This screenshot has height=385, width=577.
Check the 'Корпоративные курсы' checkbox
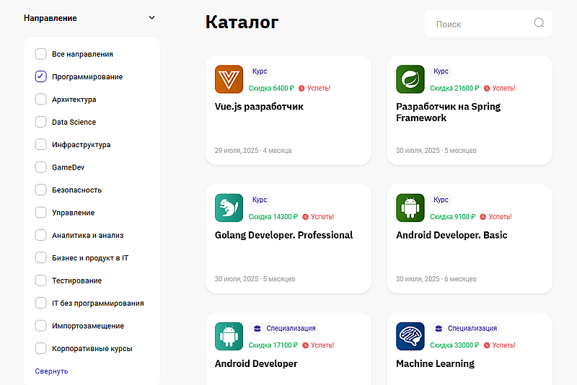(x=41, y=348)
